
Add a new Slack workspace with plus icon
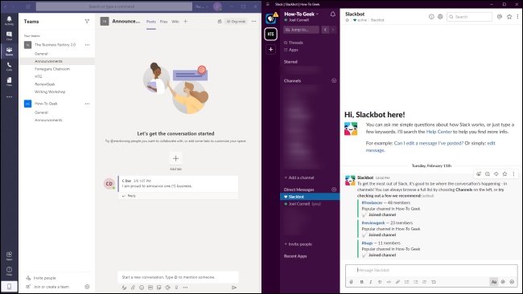pos(270,49)
